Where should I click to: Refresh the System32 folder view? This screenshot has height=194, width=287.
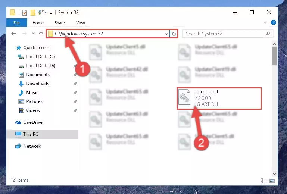(x=174, y=34)
